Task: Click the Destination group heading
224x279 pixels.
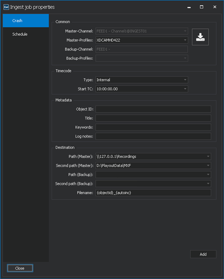Action: tap(65, 147)
